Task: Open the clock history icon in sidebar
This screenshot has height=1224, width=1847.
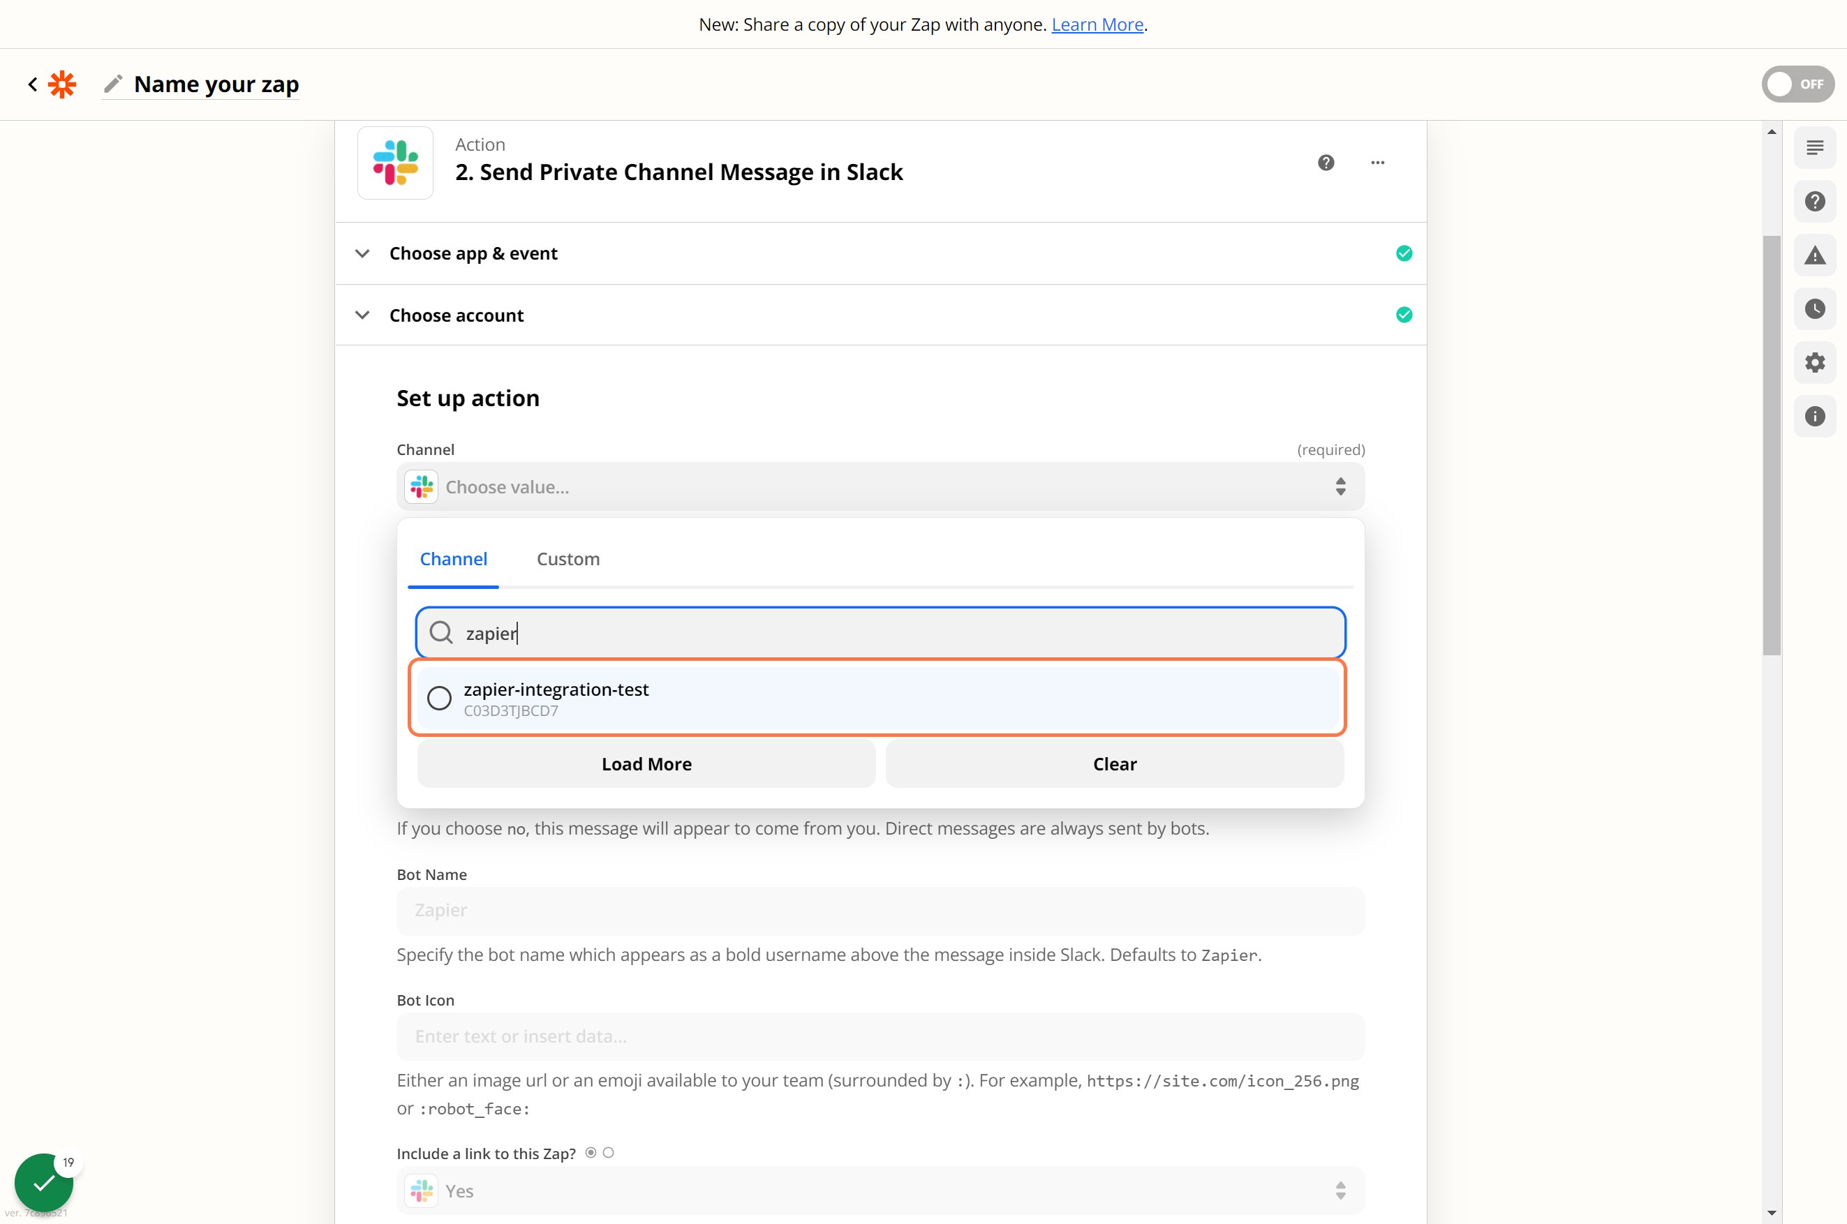Action: click(x=1814, y=309)
